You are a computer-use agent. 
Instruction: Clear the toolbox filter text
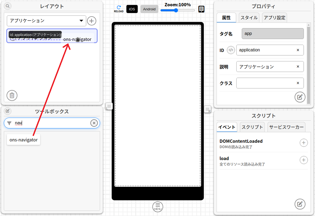click(94, 123)
